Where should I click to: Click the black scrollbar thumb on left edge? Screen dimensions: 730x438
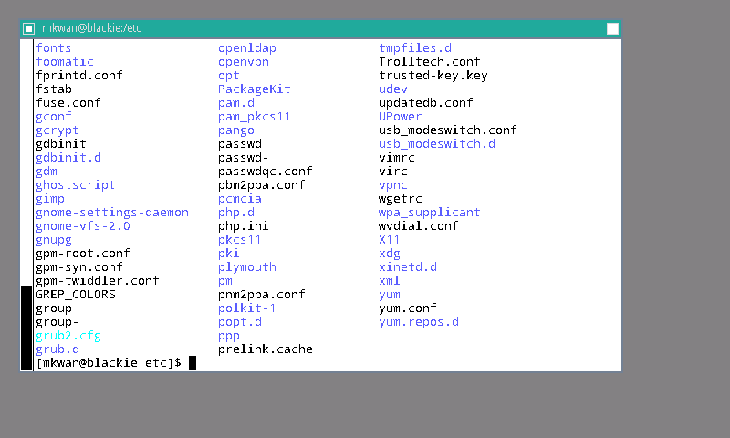coord(26,328)
